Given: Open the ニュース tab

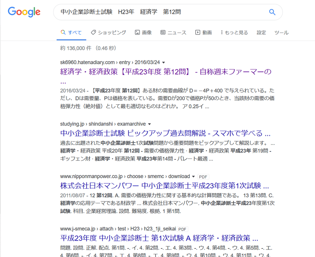Looking at the screenshot, I should (x=173, y=33).
